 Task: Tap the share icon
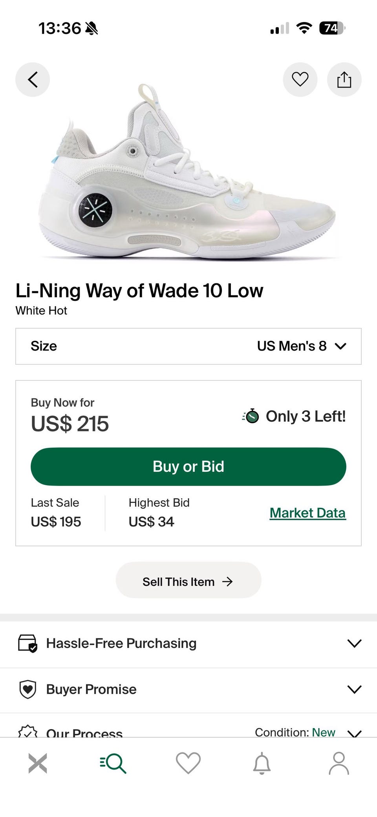point(344,80)
